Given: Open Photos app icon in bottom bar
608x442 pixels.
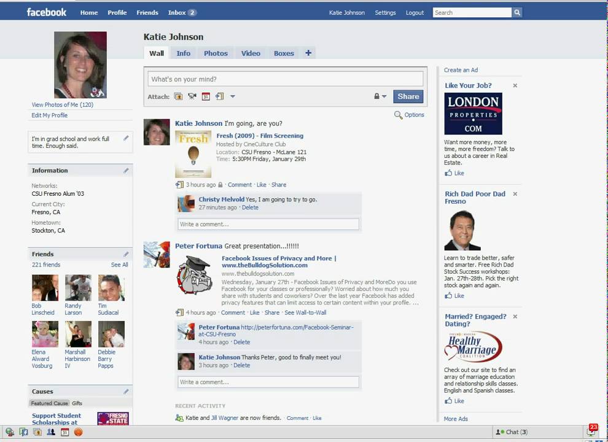Looking at the screenshot, I should 37,432.
